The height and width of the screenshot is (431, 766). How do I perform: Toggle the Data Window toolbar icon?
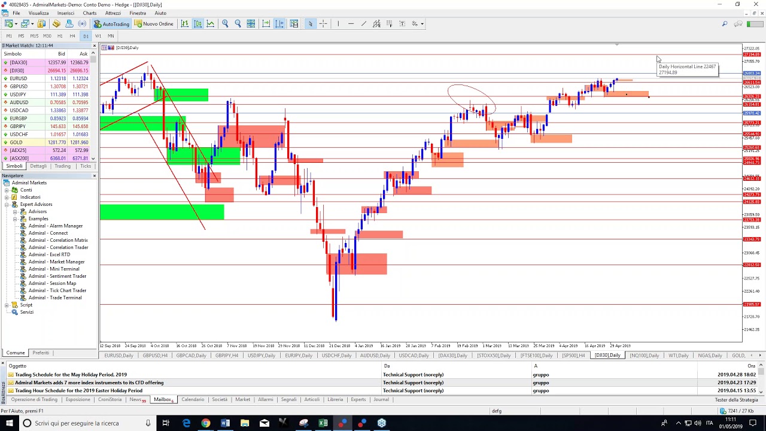56,24
